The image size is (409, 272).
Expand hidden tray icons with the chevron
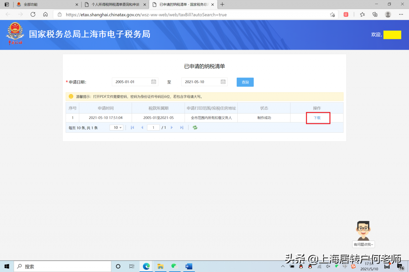click(x=282, y=266)
